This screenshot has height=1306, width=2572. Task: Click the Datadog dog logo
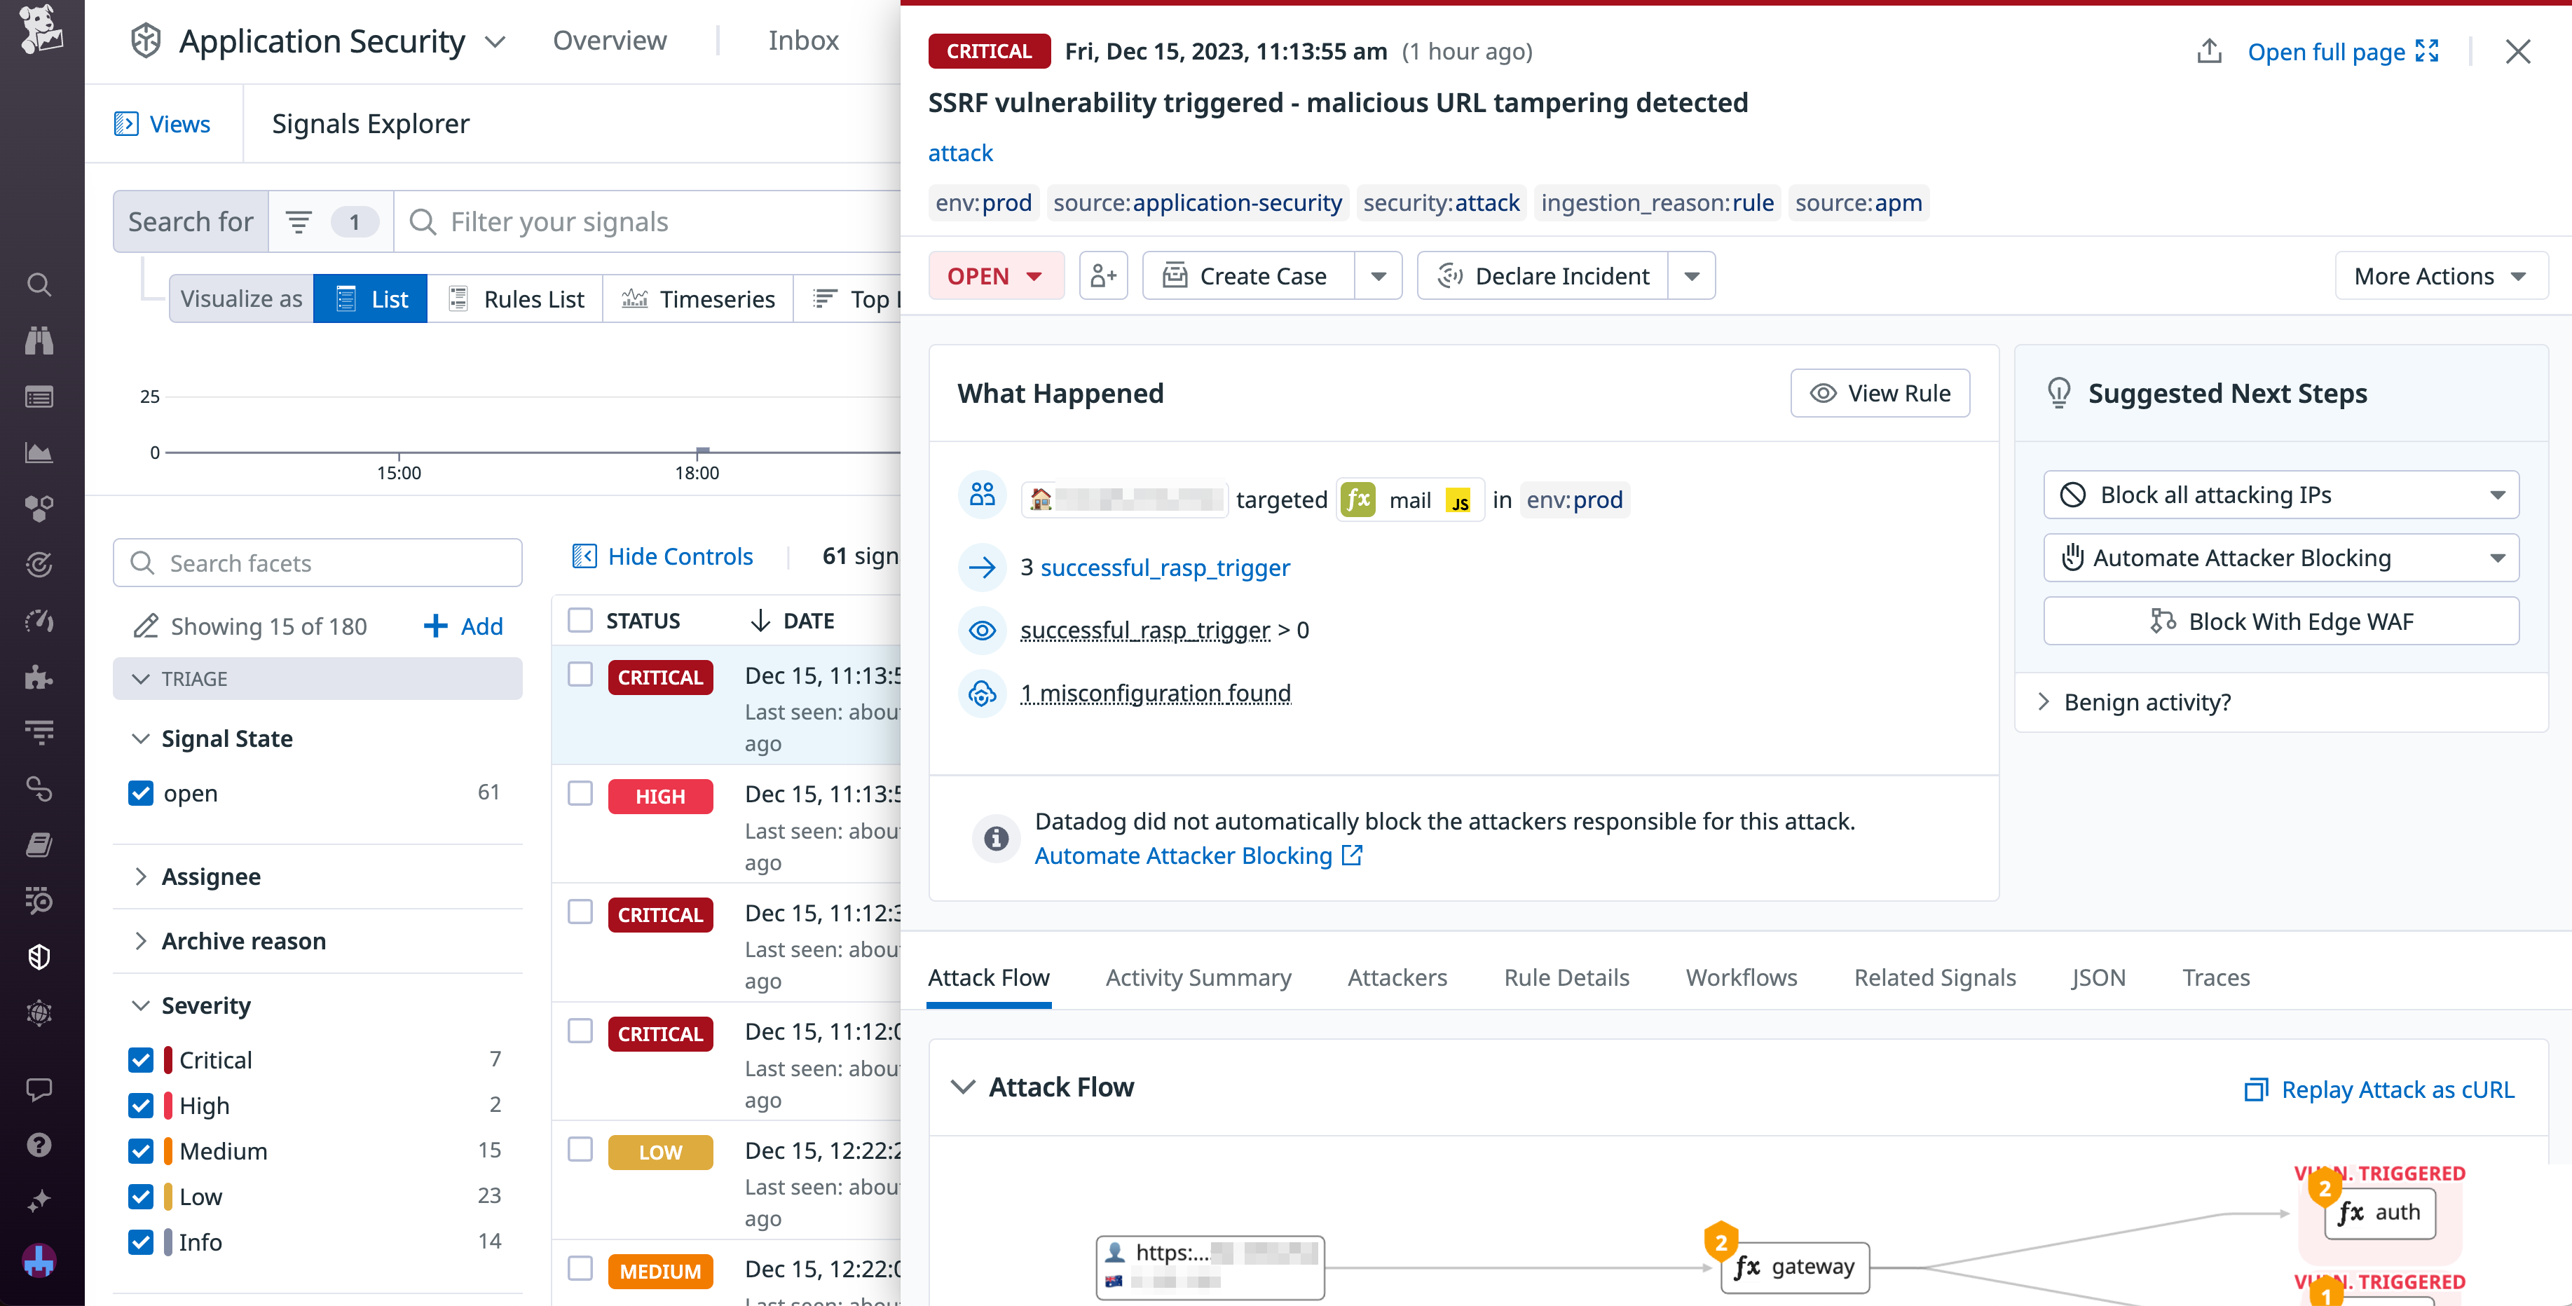41,29
